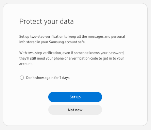Viewport: 151px width, 130px height.
Task: Click "verification code" phrase in the paragraph
Action: point(85,58)
